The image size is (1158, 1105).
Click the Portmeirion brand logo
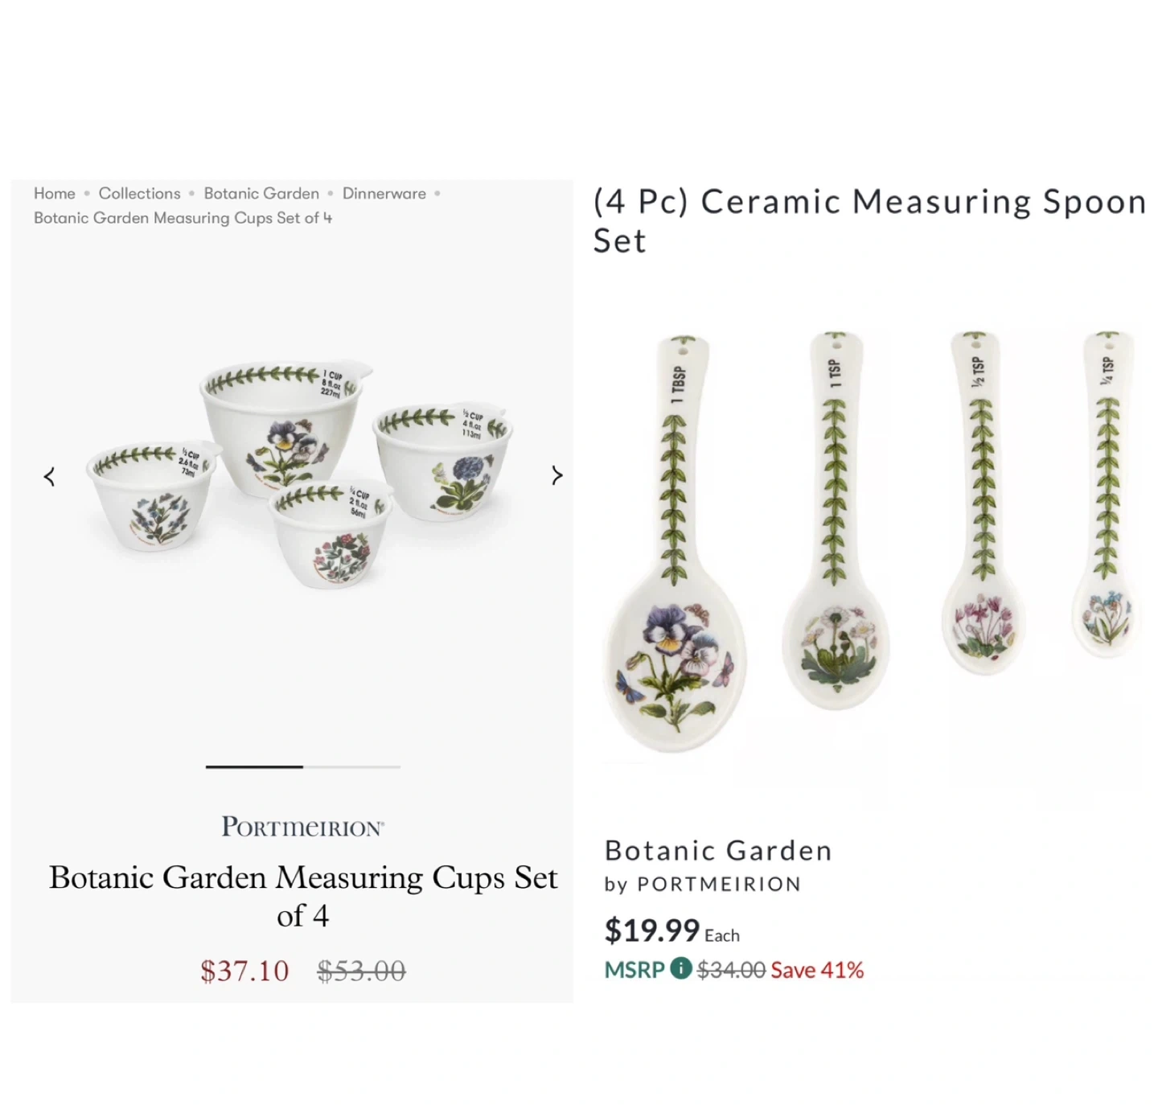pyautogui.click(x=302, y=827)
